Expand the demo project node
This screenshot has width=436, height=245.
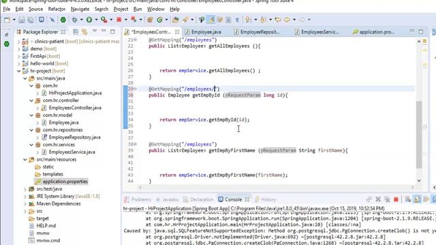tap(19, 49)
